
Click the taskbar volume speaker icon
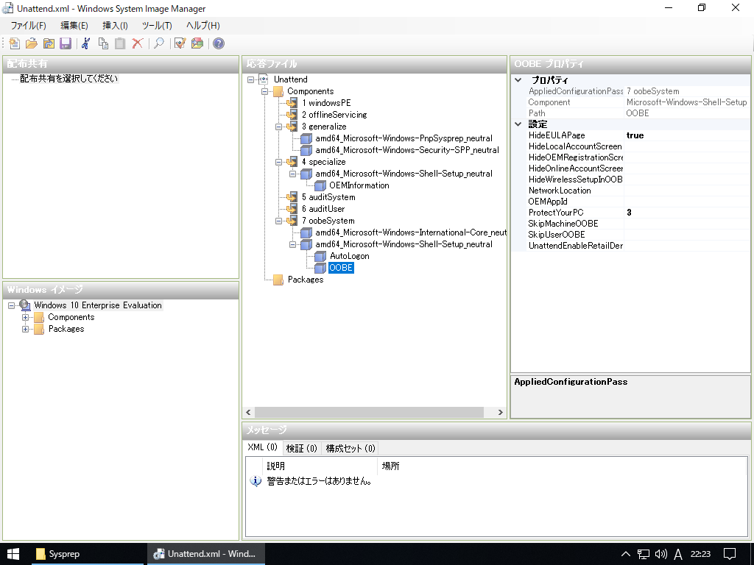[x=661, y=554]
